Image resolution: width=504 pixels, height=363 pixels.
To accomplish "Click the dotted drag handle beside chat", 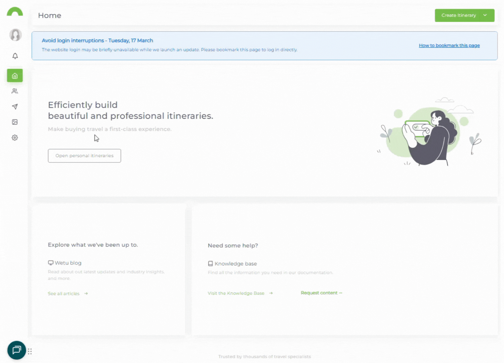I will click(30, 351).
